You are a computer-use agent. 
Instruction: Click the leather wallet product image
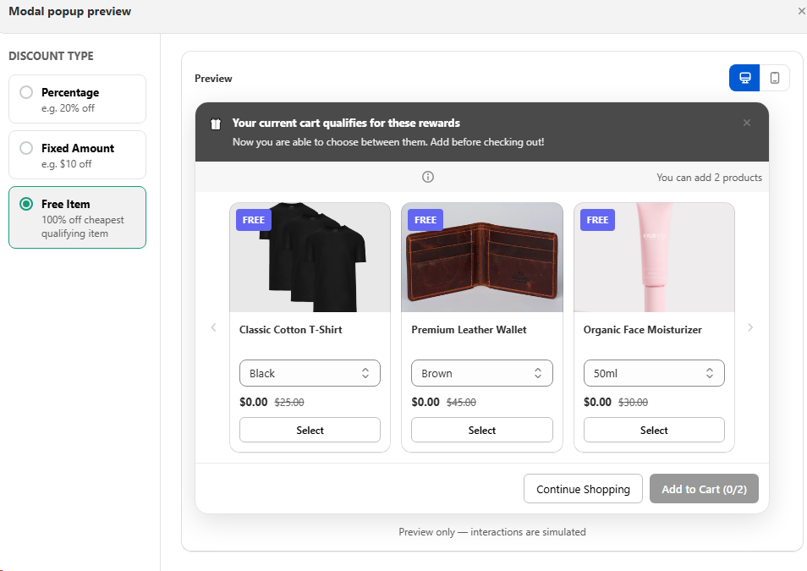pyautogui.click(x=481, y=257)
